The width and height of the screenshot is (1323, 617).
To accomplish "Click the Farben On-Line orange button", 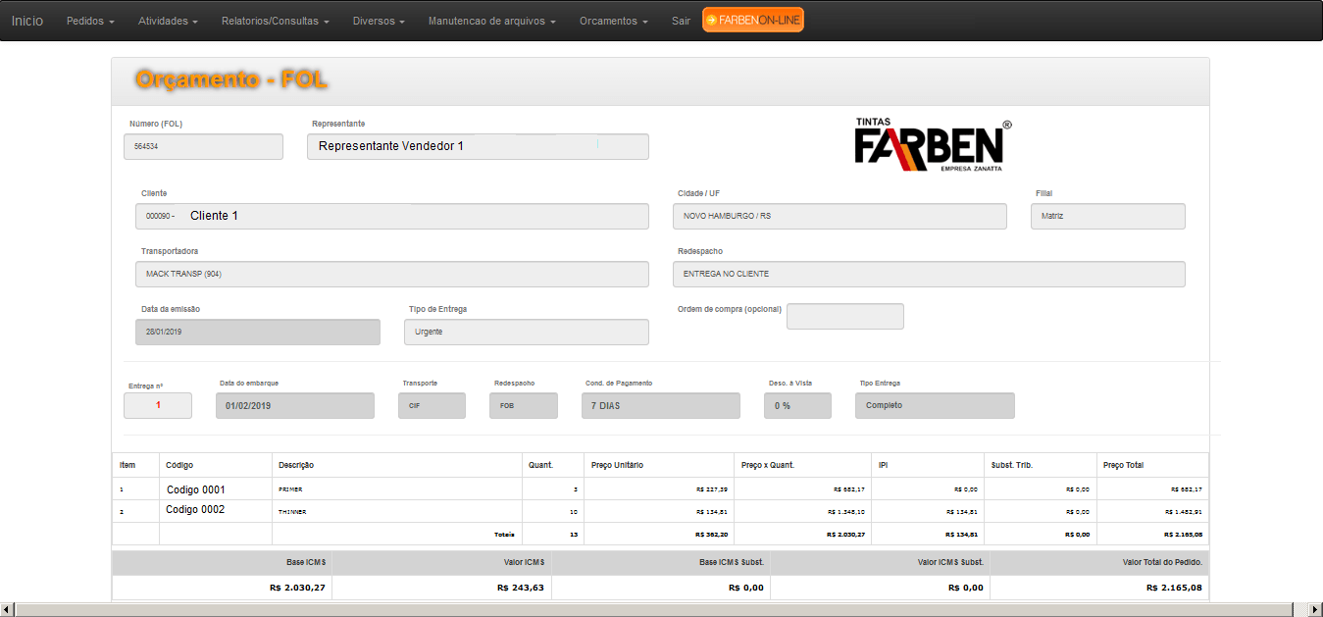I will (x=752, y=20).
